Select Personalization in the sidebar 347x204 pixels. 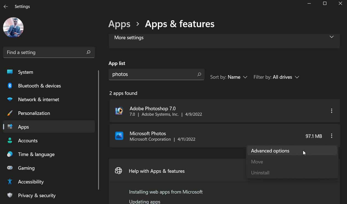pyautogui.click(x=34, y=113)
